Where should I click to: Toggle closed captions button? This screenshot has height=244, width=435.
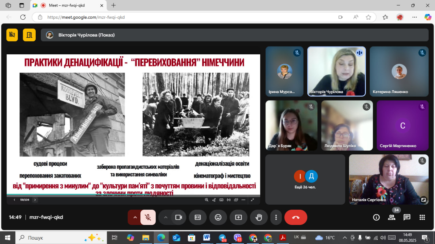(198, 217)
